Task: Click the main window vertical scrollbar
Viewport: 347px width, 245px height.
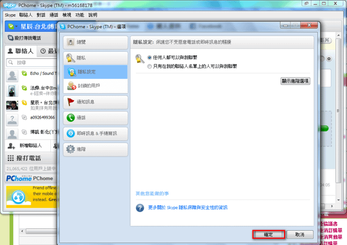Action: pyautogui.click(x=338, y=110)
